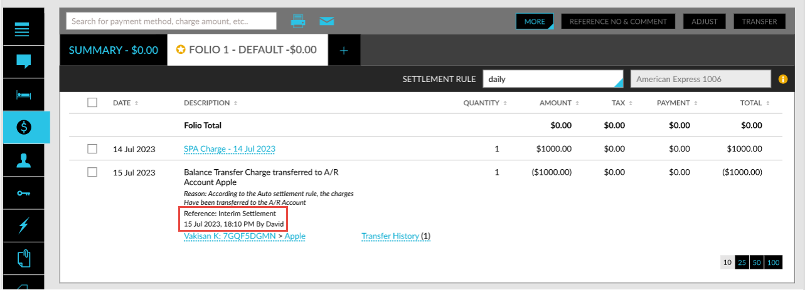Screen dimensions: 805x290
Task: Check the SPA Charge row checkbox
Action: (x=92, y=149)
